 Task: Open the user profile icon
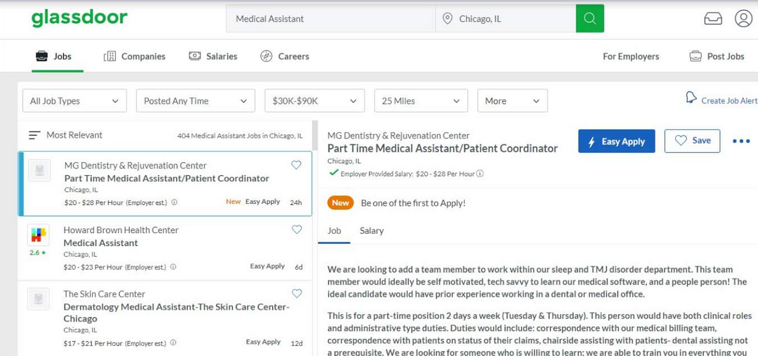(743, 18)
